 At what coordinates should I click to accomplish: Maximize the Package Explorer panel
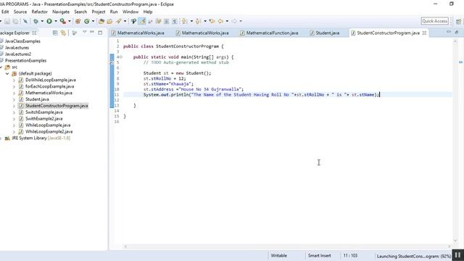click(x=100, y=33)
